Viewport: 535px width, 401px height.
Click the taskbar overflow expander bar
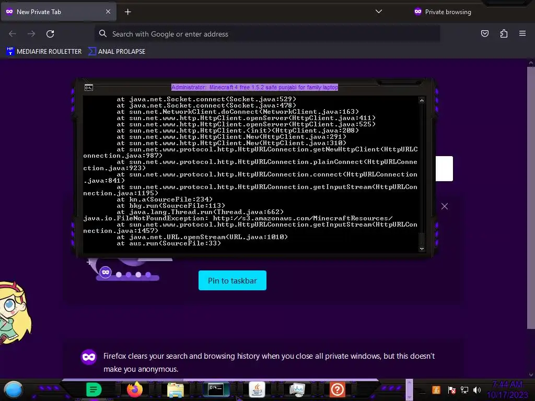pos(409,390)
